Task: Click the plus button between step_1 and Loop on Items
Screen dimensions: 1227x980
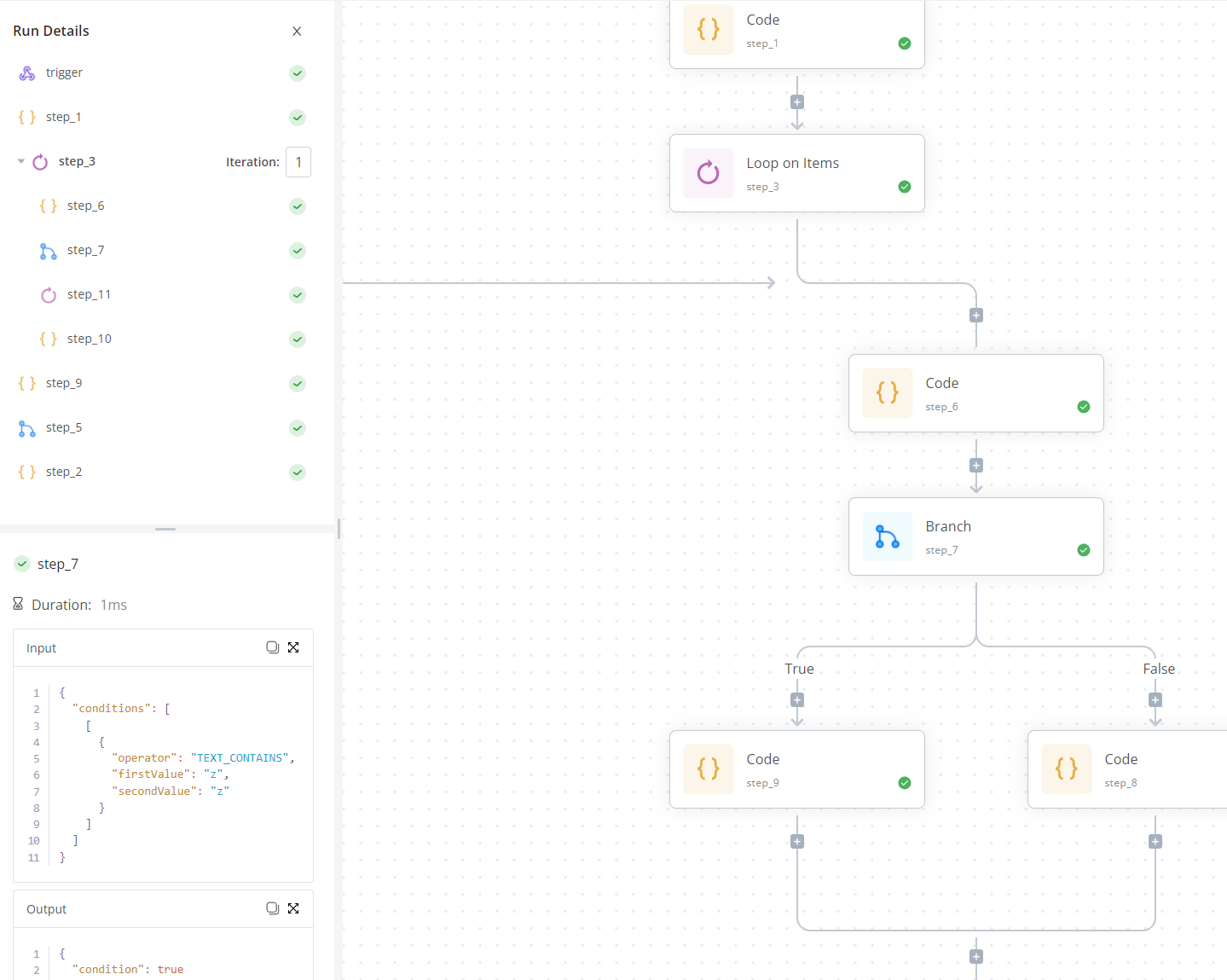Action: point(796,101)
